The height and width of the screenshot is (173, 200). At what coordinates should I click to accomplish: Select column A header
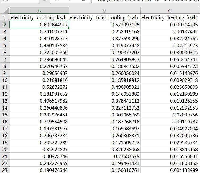pos(39,10)
